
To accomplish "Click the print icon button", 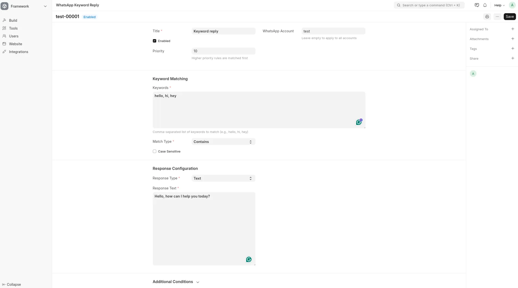I will (487, 17).
